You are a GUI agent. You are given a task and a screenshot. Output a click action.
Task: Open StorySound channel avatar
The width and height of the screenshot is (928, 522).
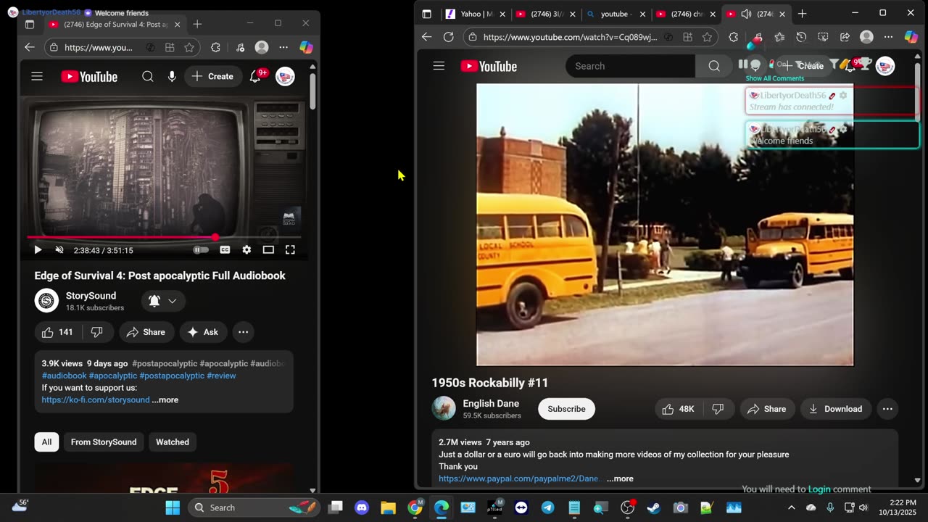(46, 301)
